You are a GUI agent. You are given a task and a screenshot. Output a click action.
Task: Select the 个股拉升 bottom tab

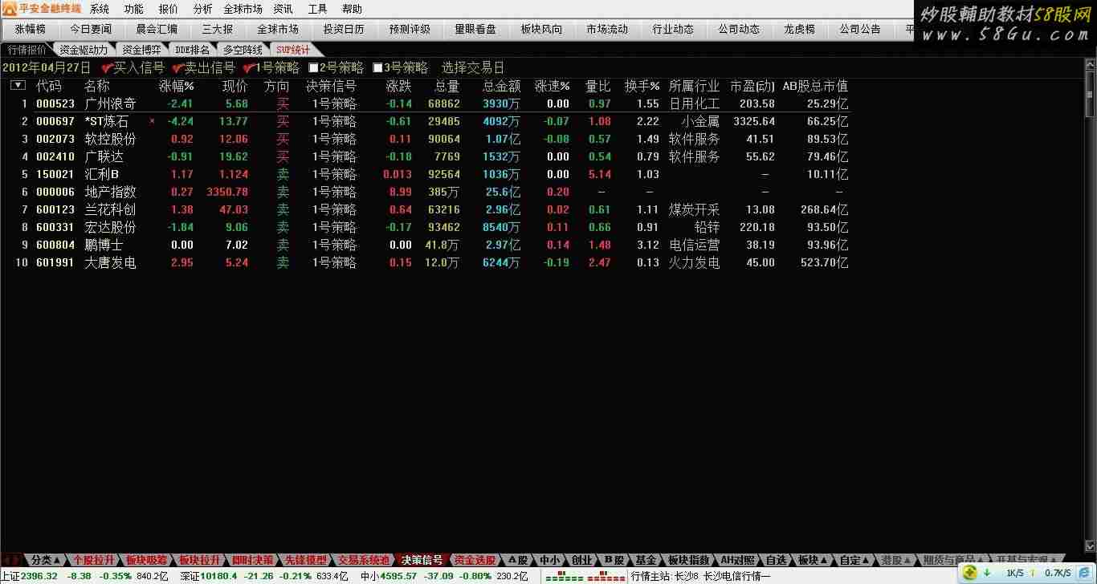tap(94, 560)
